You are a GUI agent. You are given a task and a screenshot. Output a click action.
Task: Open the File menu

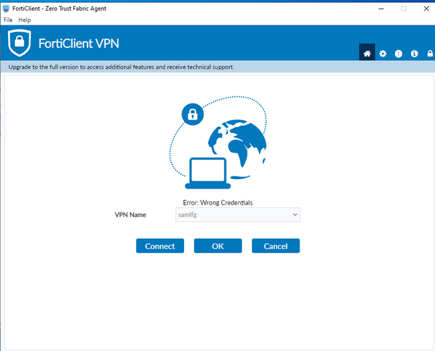[x=8, y=20]
